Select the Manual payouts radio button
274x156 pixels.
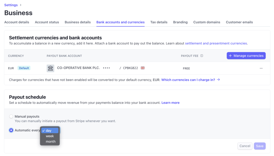pos(11,117)
